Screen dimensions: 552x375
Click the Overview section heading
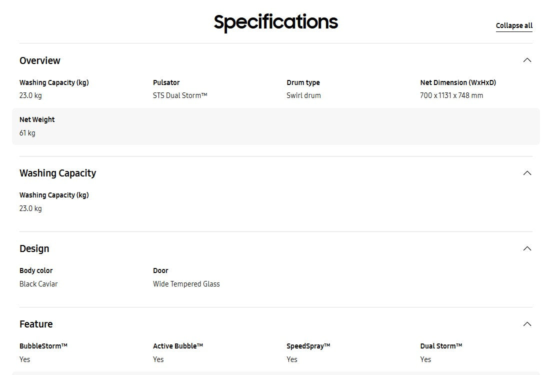point(40,60)
